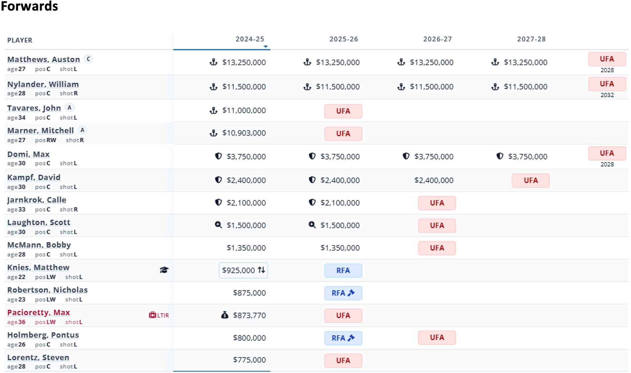Click captain C badge next to Matthews
Viewport: 631px width, 373px height.
88,59
